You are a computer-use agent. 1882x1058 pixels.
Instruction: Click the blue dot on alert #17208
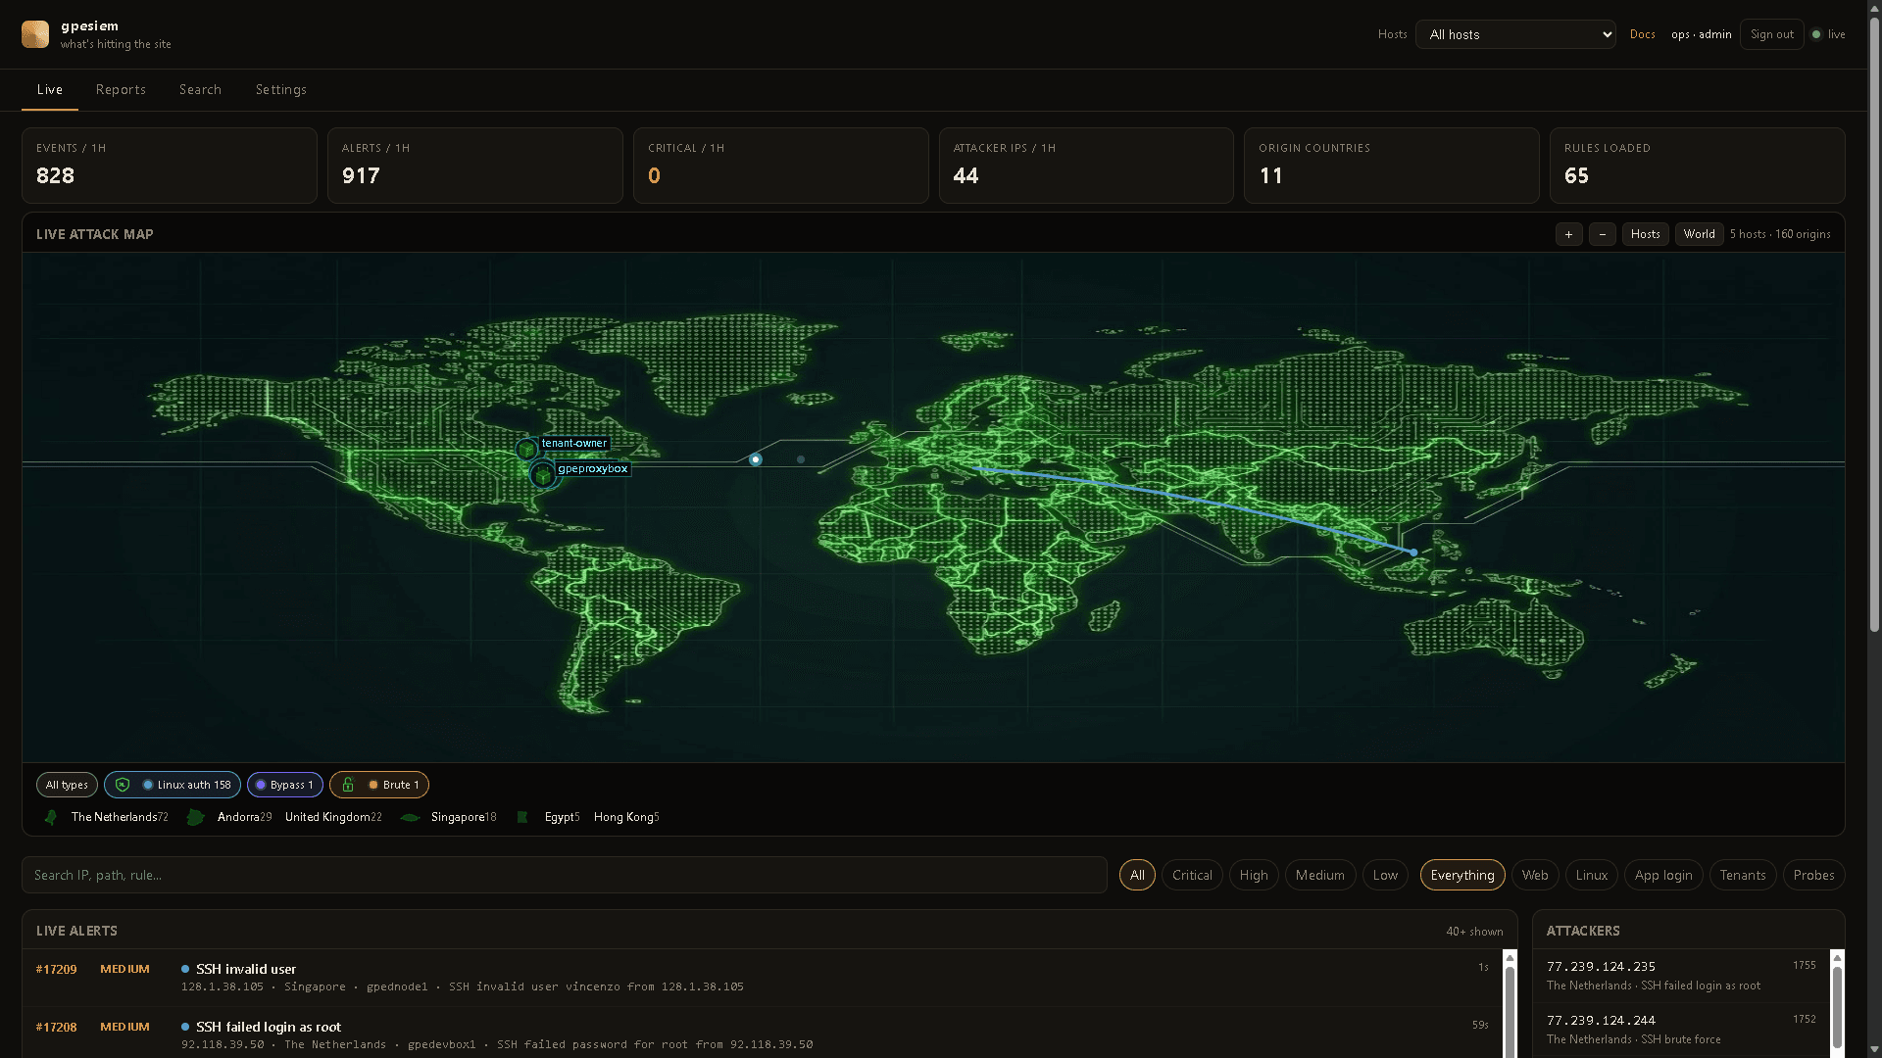[x=185, y=1027]
